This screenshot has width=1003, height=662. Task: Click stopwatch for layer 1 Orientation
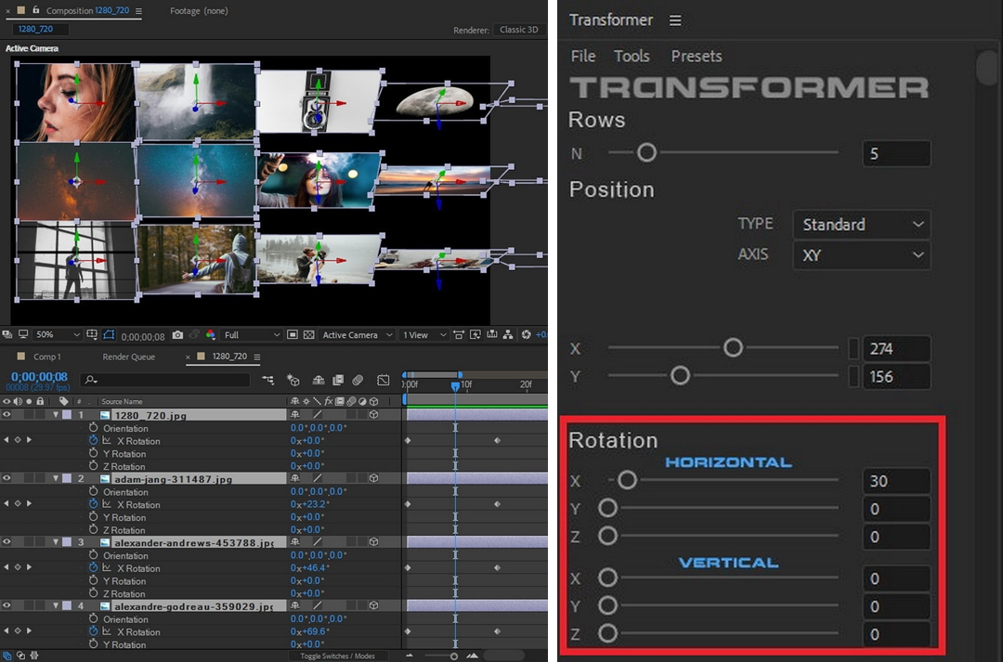tap(94, 428)
